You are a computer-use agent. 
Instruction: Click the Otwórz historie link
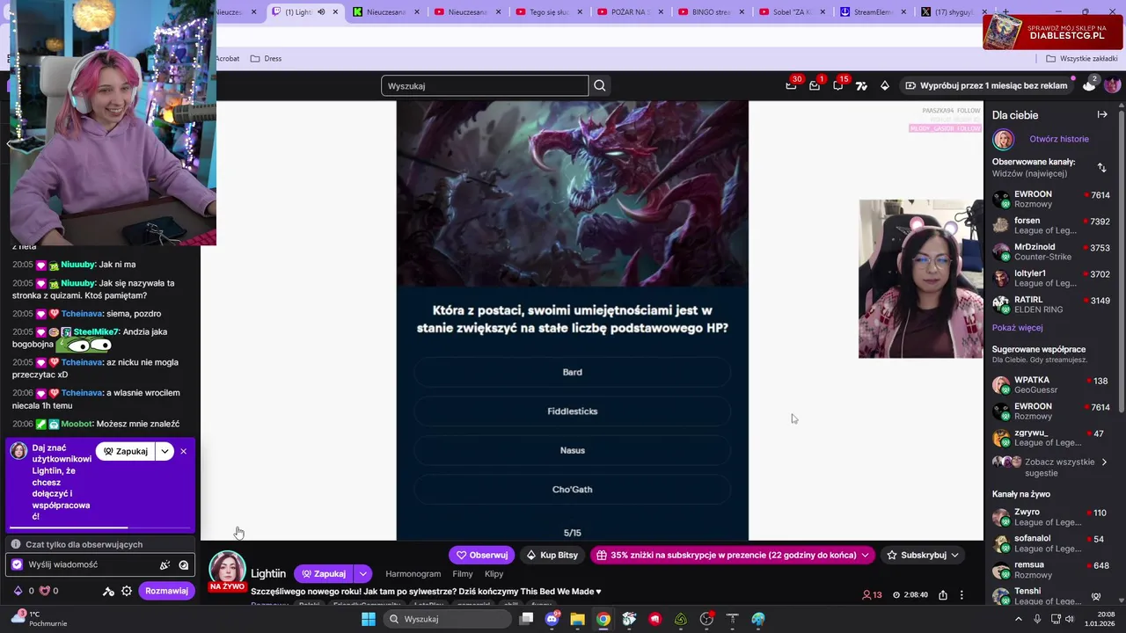coord(1058,139)
